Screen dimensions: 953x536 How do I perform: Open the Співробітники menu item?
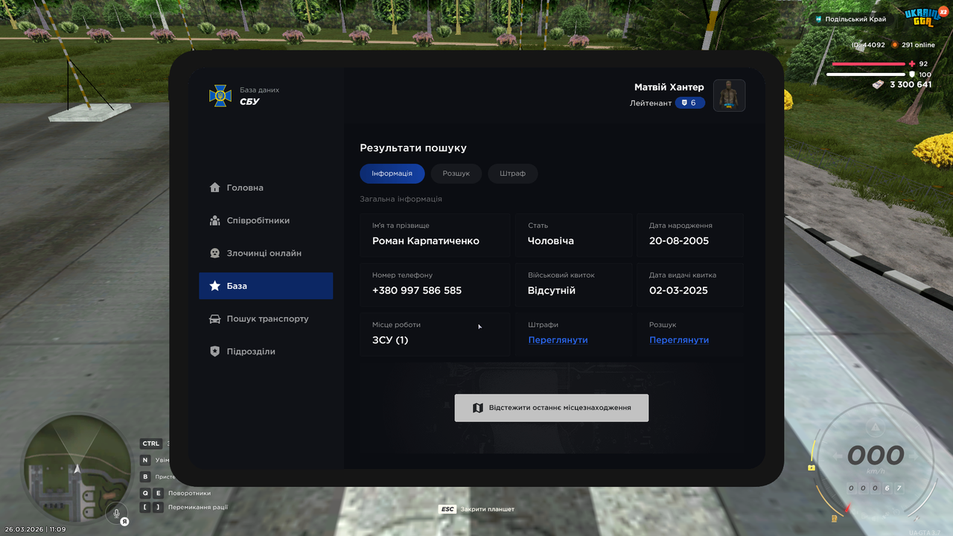click(x=266, y=220)
